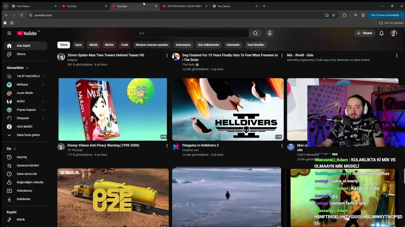Select the Canlı filter chip

click(x=125, y=45)
